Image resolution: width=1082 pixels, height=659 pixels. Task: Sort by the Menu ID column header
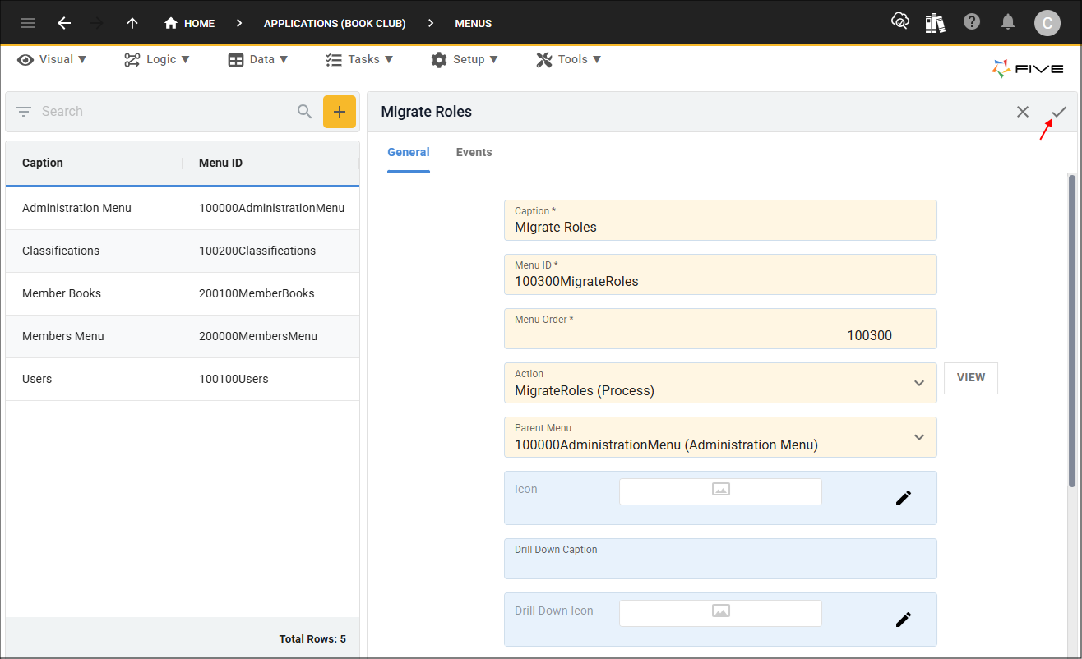(220, 163)
